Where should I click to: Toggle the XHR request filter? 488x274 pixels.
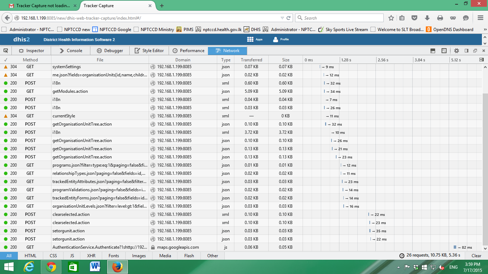tap(91, 255)
